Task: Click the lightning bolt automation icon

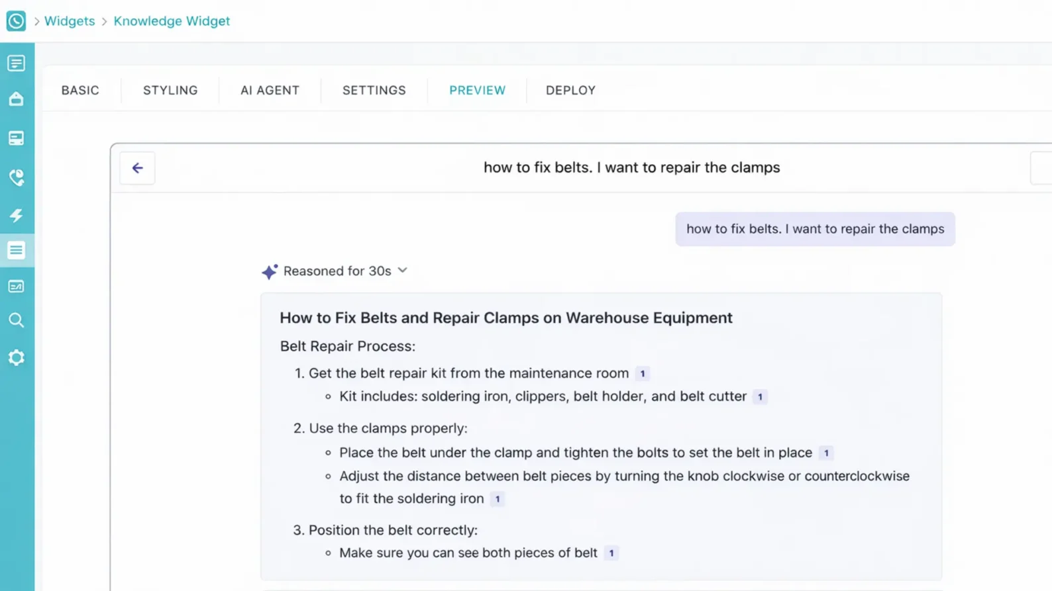Action: click(17, 215)
